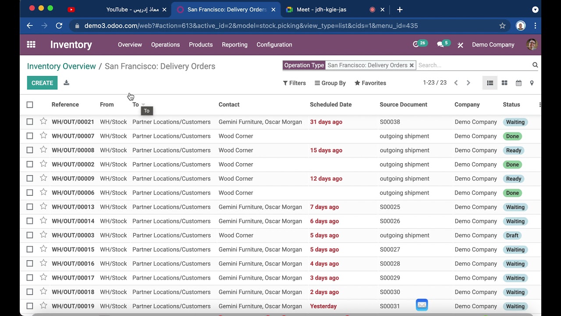Open the map view
561x316 pixels.
(532, 83)
